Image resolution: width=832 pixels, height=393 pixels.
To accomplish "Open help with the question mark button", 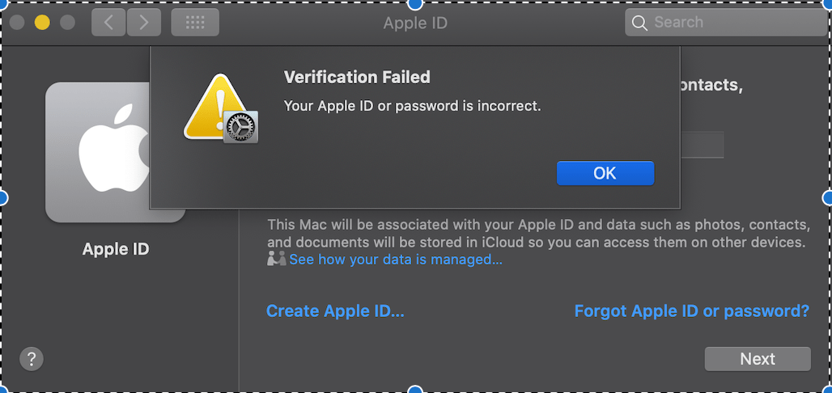I will click(31, 358).
